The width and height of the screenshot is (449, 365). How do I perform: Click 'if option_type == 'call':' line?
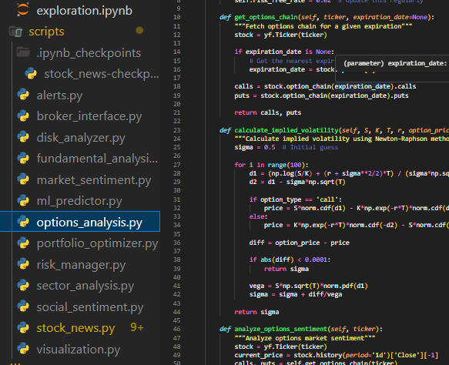(x=296, y=199)
